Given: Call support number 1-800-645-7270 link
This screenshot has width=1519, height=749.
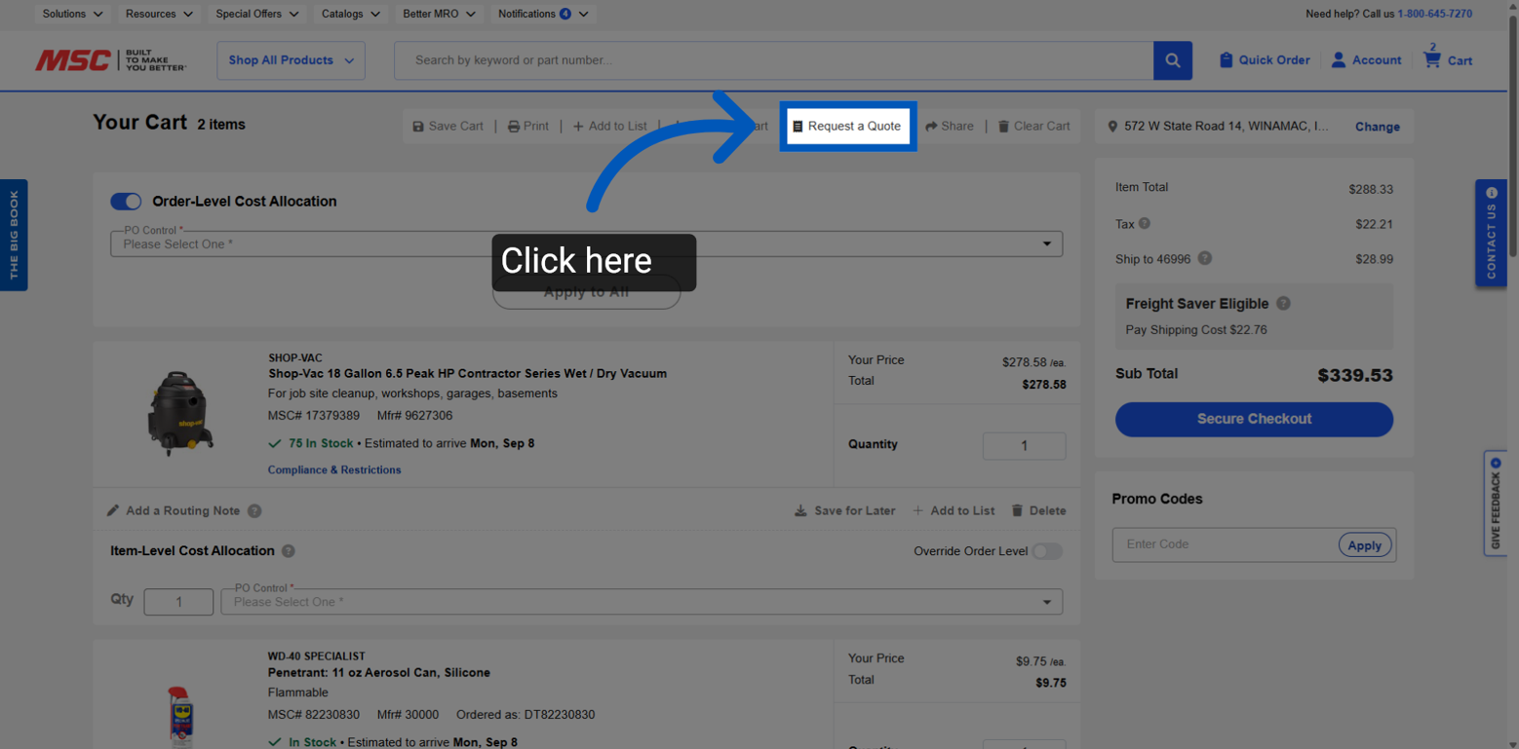Looking at the screenshot, I should click(x=1434, y=14).
